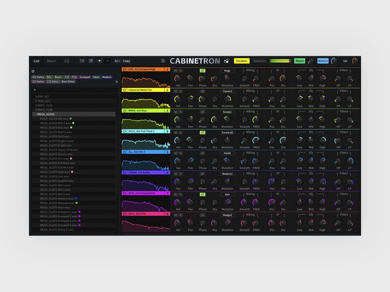The width and height of the screenshot is (390, 292).
Task: Click the Copy button
Action: point(126,61)
